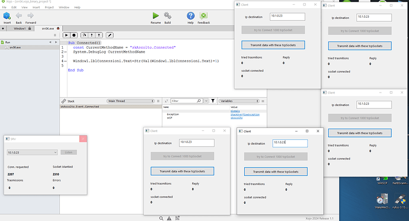
Task: Open the Variables view selector
Action: click(x=239, y=101)
